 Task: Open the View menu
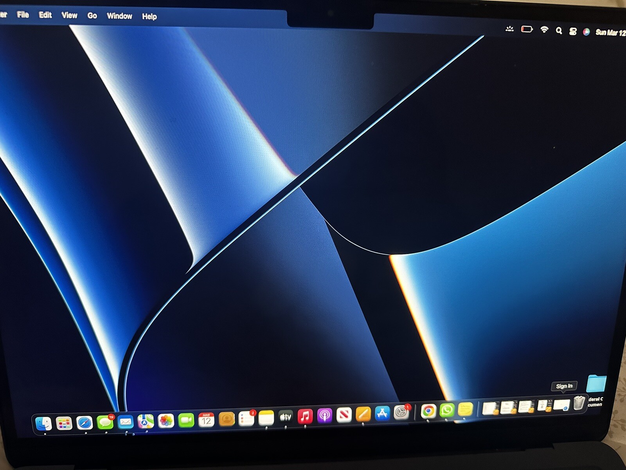pos(69,15)
